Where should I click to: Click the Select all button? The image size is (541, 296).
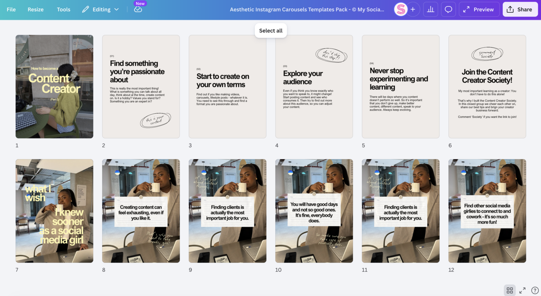[270, 31]
